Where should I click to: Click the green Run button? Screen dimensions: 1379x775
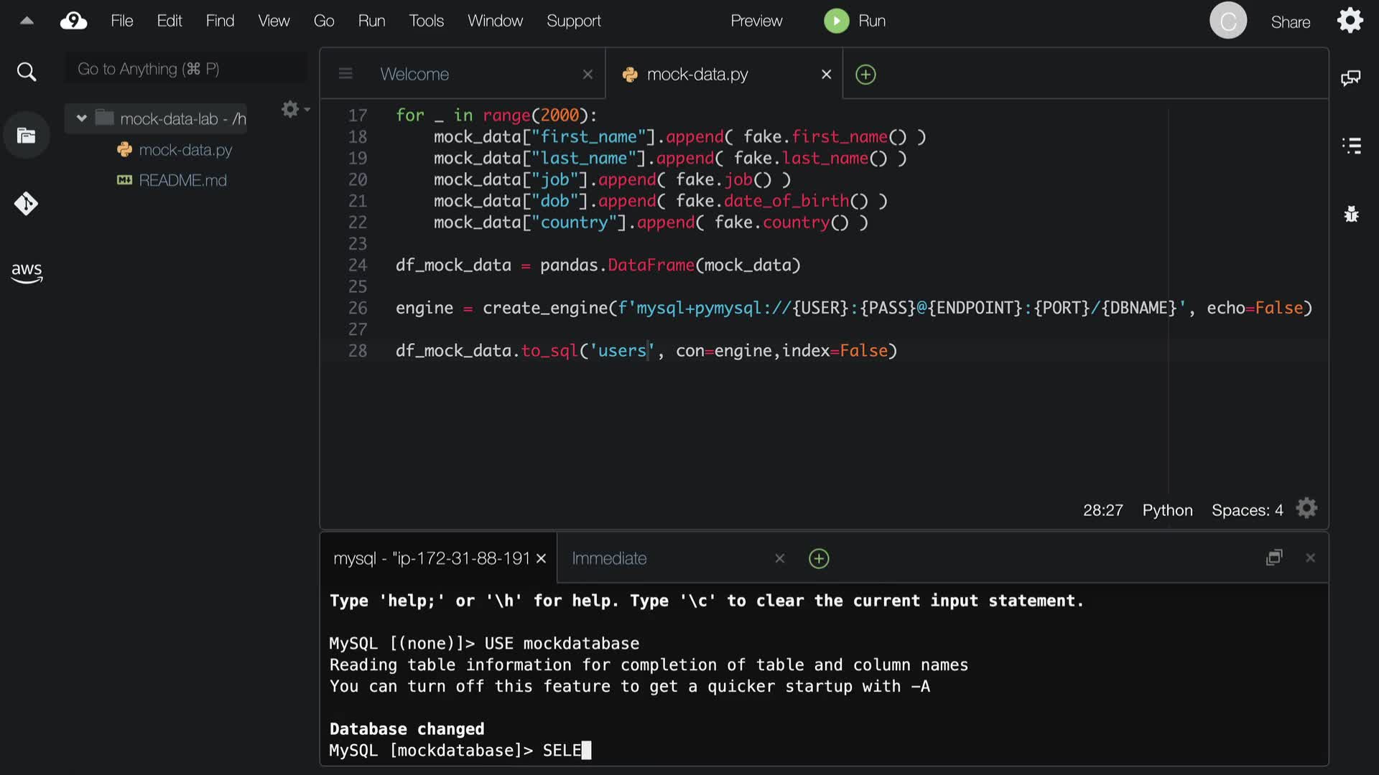point(837,21)
